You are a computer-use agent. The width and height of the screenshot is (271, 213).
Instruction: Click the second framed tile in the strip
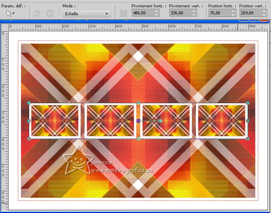pyautogui.click(x=110, y=121)
